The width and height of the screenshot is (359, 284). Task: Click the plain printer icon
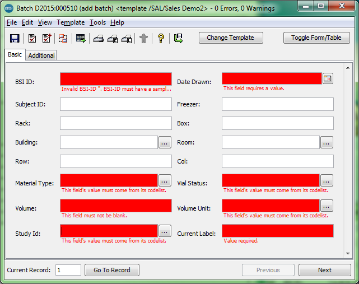(98, 39)
